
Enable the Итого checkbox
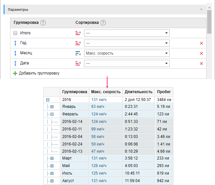(x=15, y=33)
